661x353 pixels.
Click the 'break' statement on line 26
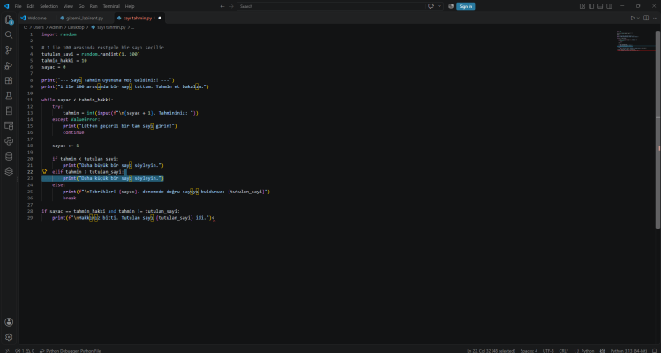(70, 198)
